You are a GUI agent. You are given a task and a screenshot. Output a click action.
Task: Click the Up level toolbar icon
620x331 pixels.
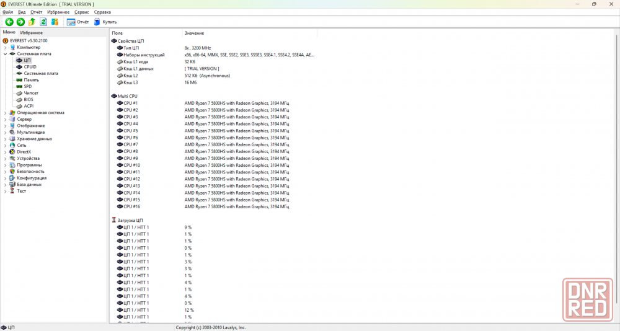32,22
